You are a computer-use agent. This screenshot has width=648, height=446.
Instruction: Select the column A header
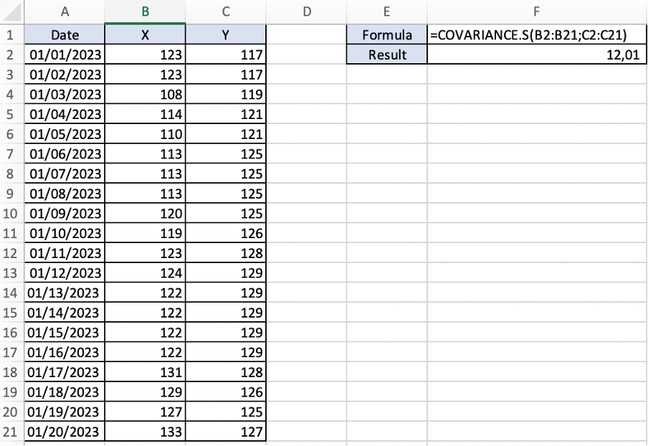coord(65,11)
